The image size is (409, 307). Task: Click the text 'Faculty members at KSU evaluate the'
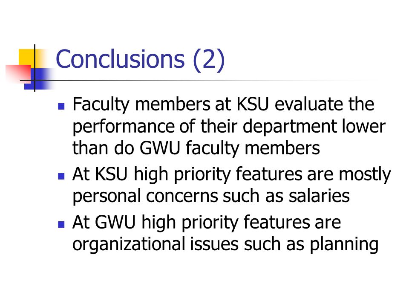223,104
